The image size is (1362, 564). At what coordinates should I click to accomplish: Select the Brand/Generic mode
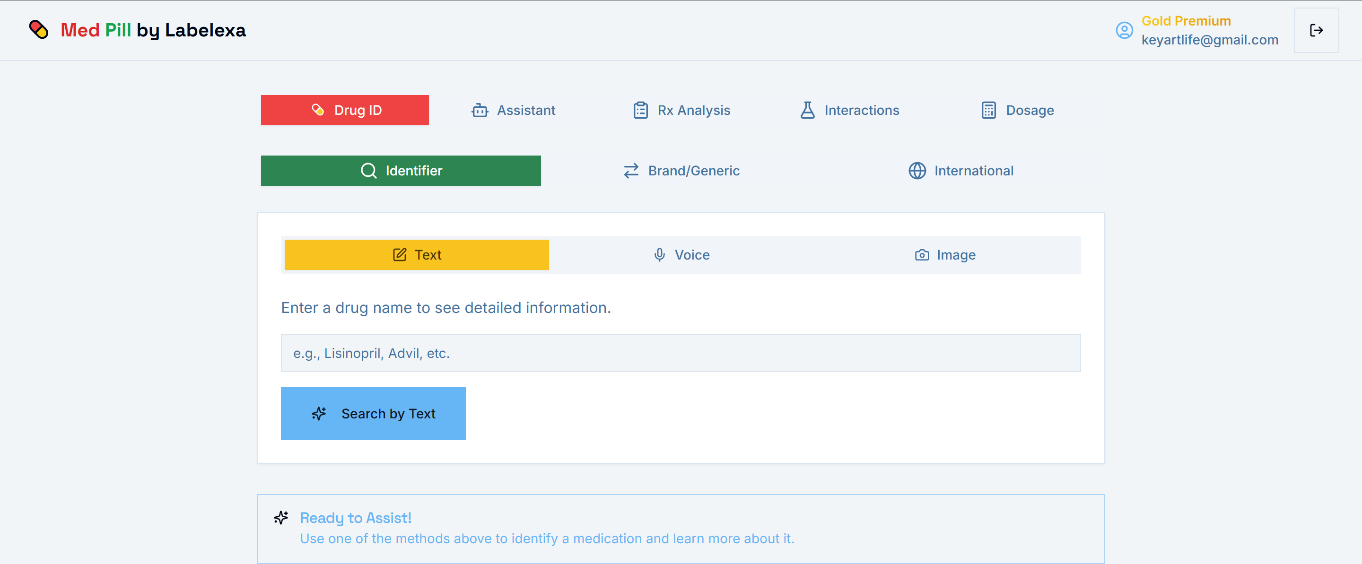pyautogui.click(x=681, y=171)
